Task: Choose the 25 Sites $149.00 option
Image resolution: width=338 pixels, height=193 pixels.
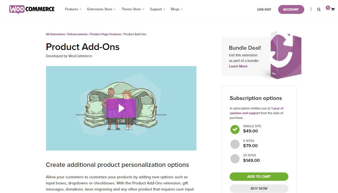Action: tap(235, 159)
